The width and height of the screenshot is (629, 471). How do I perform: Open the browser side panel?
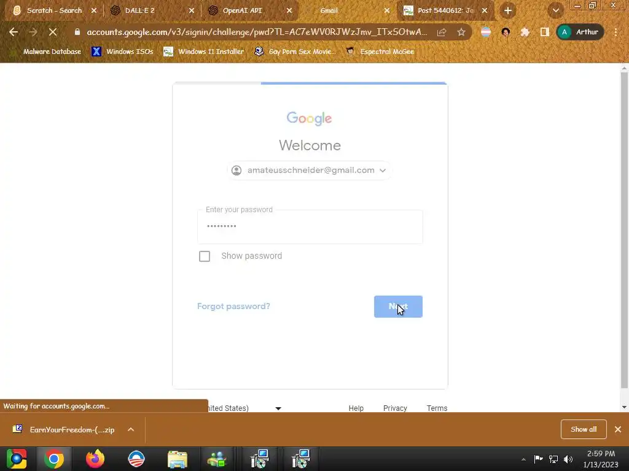click(544, 32)
